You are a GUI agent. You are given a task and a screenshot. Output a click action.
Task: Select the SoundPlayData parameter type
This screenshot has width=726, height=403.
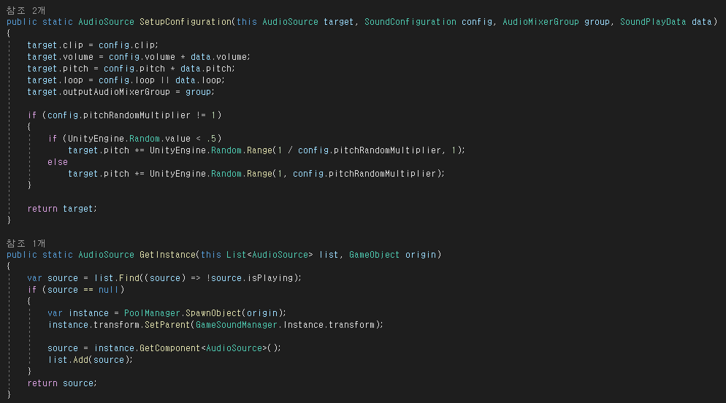point(652,22)
